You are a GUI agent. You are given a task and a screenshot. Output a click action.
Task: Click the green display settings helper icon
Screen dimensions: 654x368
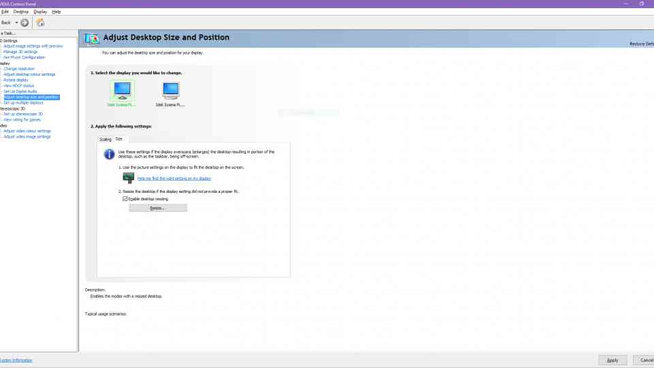click(129, 178)
